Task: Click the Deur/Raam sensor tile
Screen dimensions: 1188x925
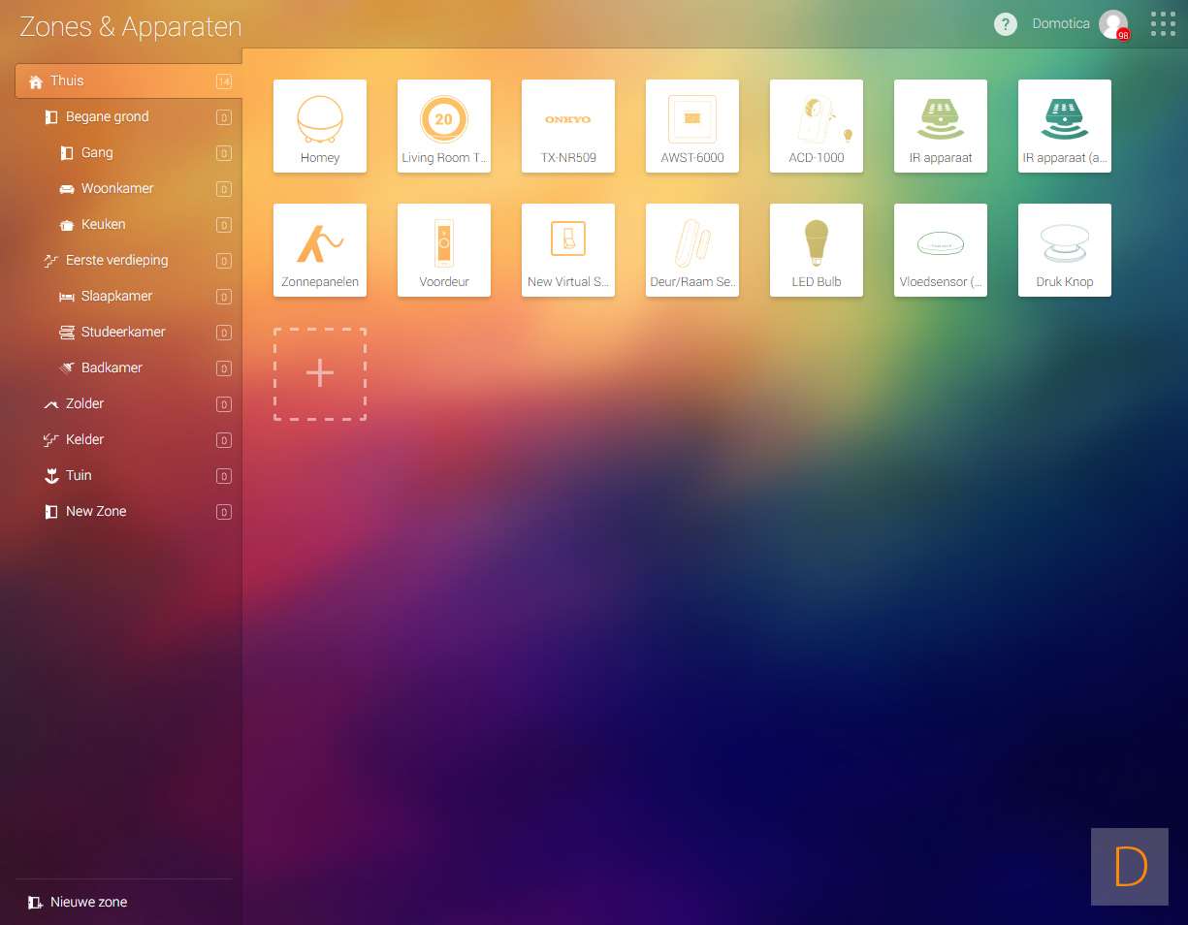Action: click(x=692, y=250)
